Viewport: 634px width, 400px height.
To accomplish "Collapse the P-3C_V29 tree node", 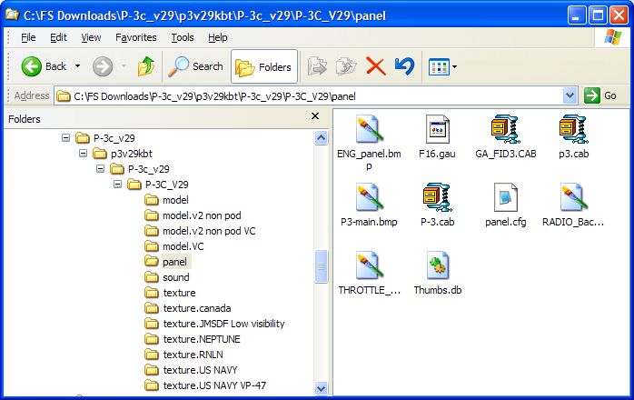I will tap(118, 184).
